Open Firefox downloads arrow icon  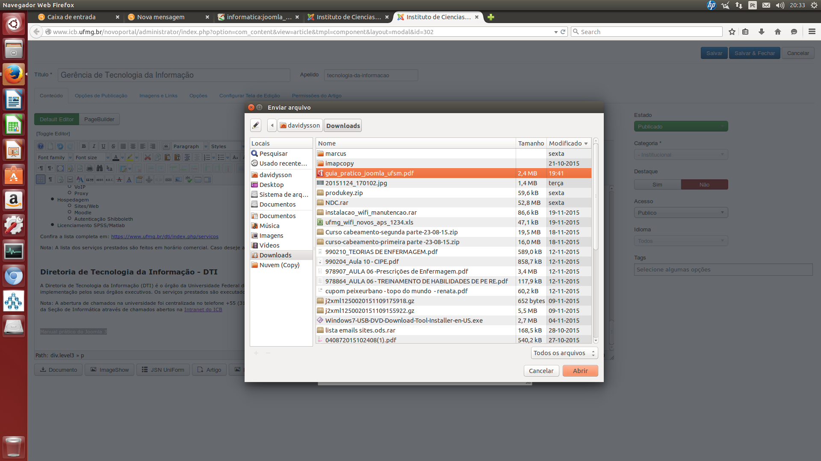[762, 32]
